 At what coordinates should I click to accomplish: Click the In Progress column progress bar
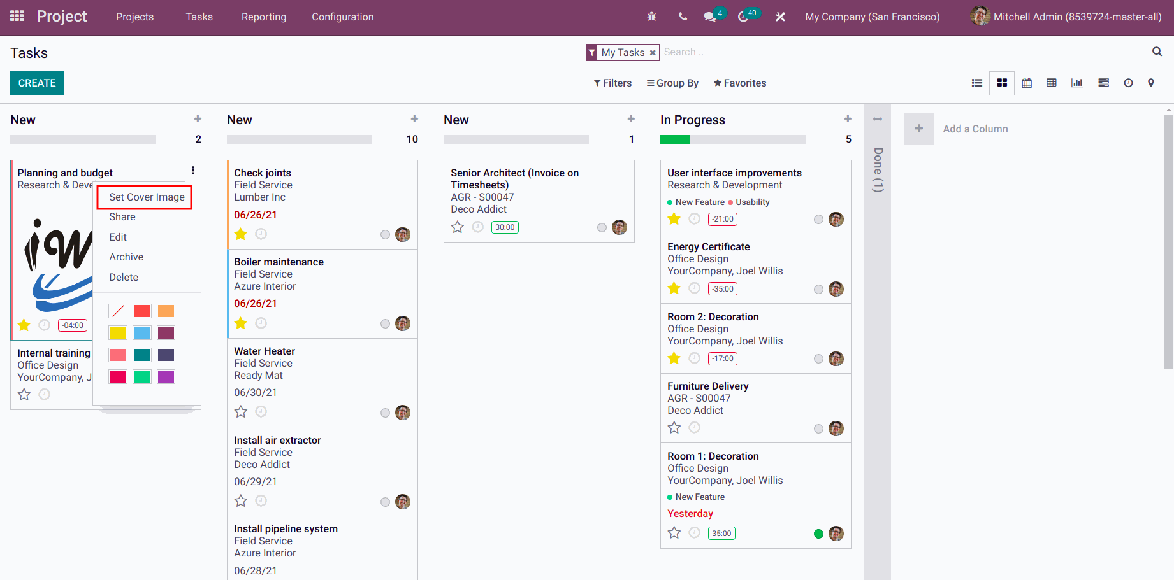click(x=732, y=139)
